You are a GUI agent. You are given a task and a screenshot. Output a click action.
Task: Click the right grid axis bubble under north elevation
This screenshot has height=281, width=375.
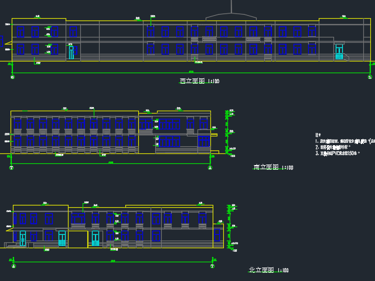pyautogui.click(x=213, y=266)
